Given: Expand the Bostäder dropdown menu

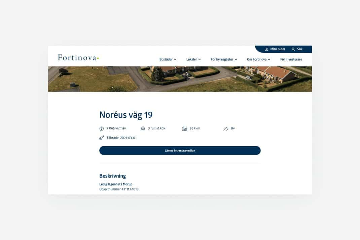Looking at the screenshot, I should click(x=168, y=59).
